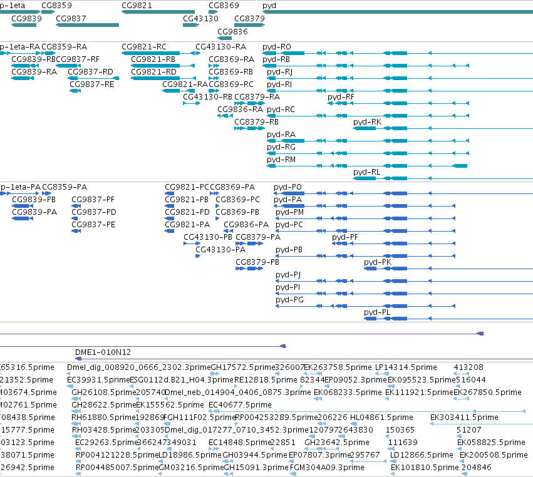
Task: Click the pyd-RI transcript label
Action: [x=279, y=85]
